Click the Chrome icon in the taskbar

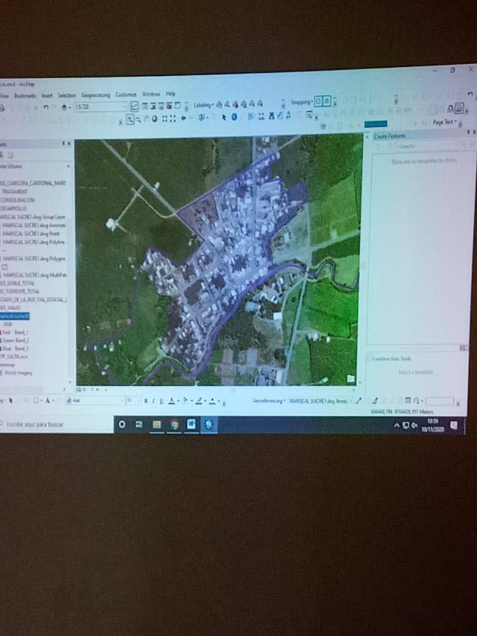click(174, 424)
